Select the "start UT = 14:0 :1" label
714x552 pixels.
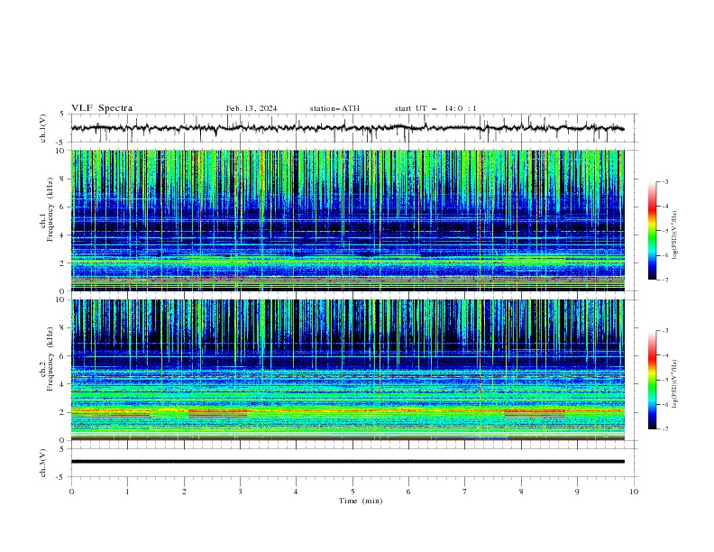(435, 108)
